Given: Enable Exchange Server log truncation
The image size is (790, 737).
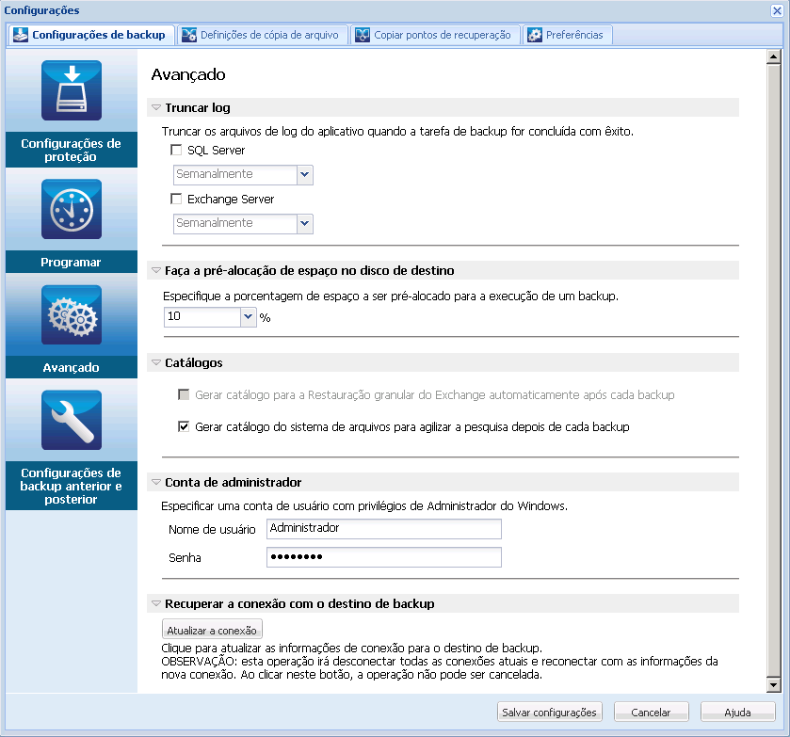Looking at the screenshot, I should coord(176,199).
